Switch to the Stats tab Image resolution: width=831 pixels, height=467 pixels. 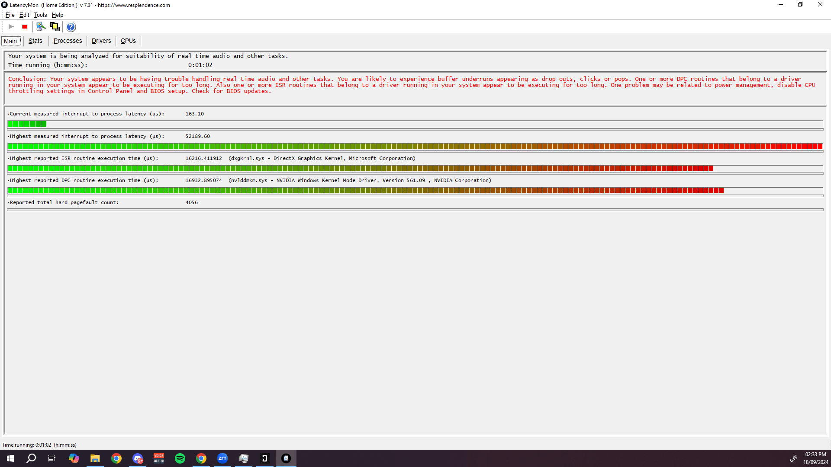click(x=35, y=41)
